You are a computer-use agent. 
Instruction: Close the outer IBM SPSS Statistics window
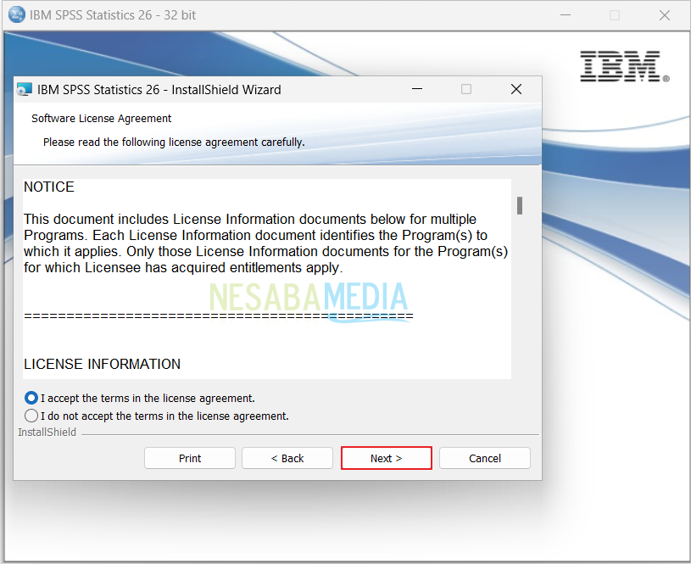(x=664, y=14)
